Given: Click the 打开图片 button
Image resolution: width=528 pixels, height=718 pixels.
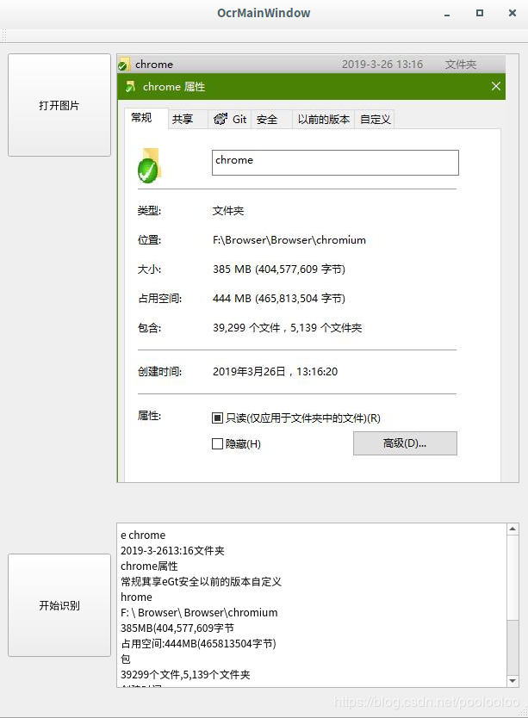Looking at the screenshot, I should 59,105.
